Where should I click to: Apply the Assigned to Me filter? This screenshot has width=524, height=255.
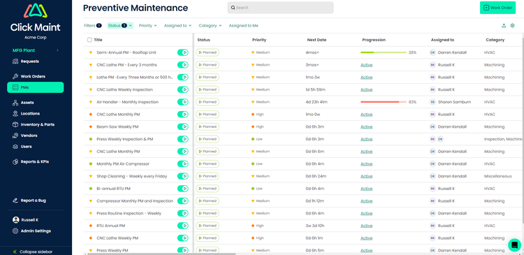point(244,26)
